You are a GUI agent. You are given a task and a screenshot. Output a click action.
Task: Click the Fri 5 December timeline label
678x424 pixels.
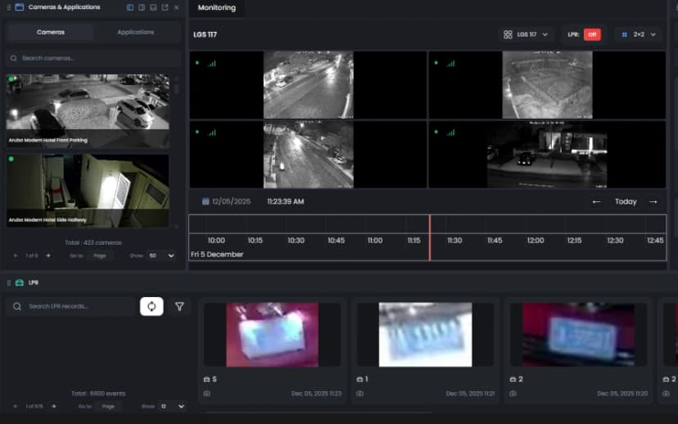pyautogui.click(x=217, y=255)
